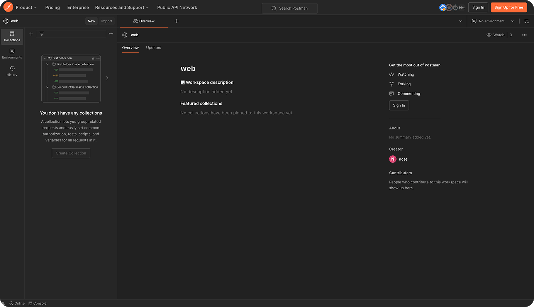This screenshot has height=307, width=534.
Task: Click Watch to watch this workspace
Action: 495,35
